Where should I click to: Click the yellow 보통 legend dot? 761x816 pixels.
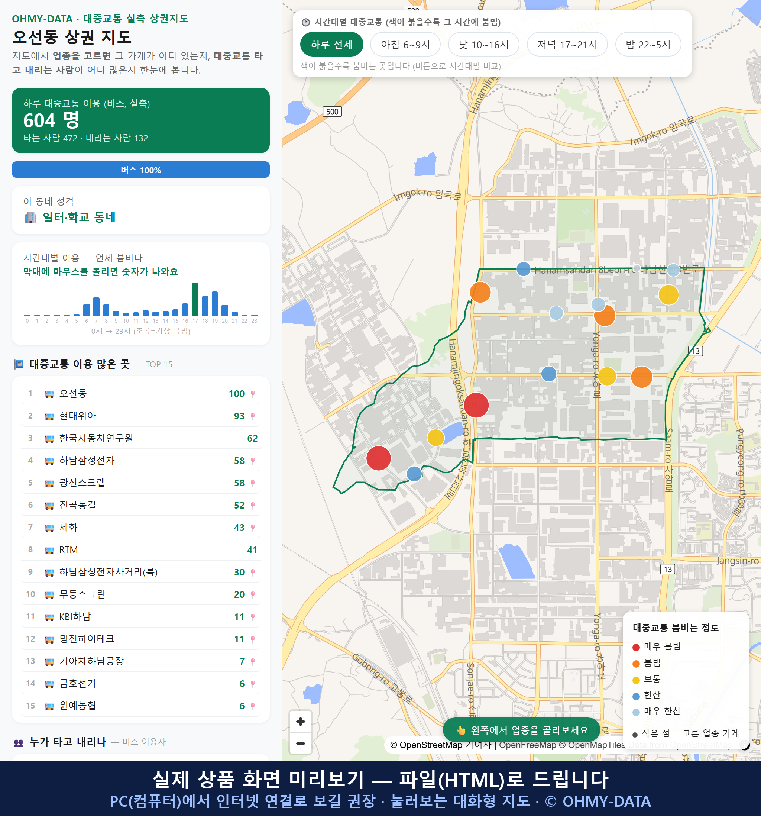click(x=636, y=680)
